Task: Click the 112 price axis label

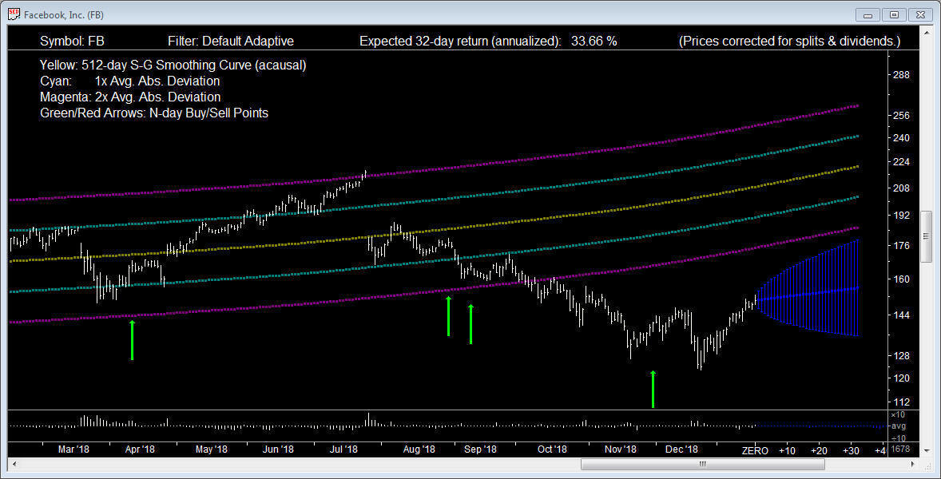Action: click(x=901, y=402)
